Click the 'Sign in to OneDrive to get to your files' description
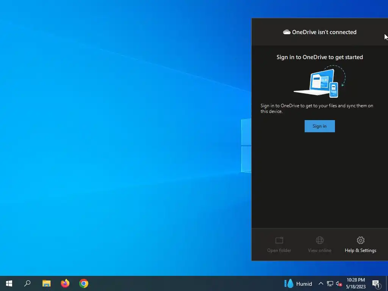This screenshot has height=291, width=388. 317,108
